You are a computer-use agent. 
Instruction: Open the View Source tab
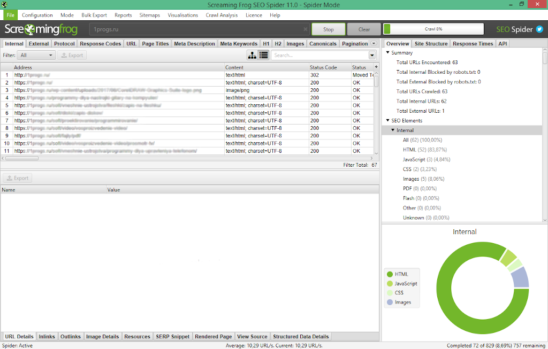[x=252, y=336]
